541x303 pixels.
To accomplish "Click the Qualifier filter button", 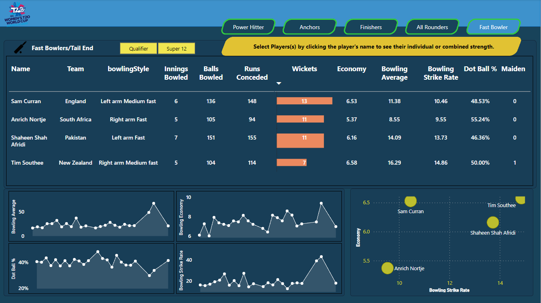I will click(x=138, y=49).
